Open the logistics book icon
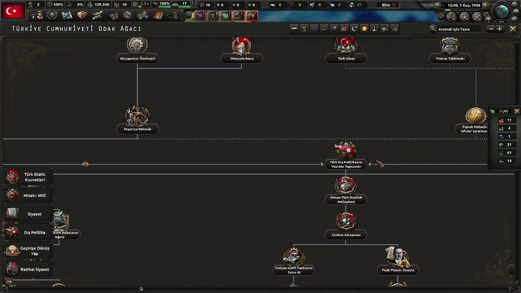The width and height of the screenshot is (521, 293). (158, 15)
